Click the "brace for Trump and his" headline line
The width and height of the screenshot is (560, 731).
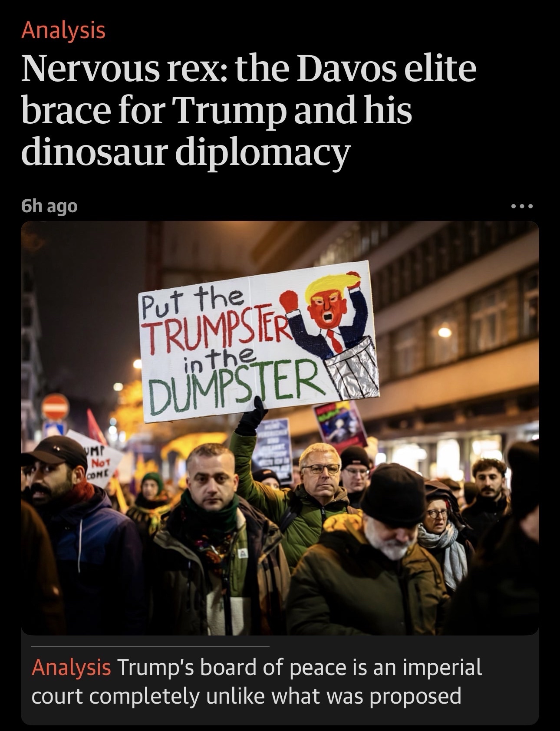[x=216, y=111]
